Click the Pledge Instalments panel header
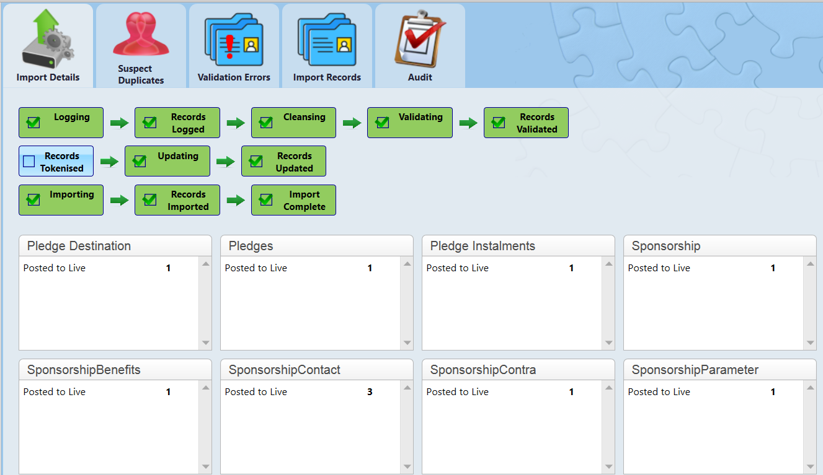823x475 pixels. pos(518,246)
